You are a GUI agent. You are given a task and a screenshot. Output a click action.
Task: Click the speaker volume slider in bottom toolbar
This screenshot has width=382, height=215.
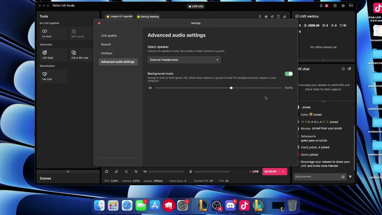(x=166, y=171)
